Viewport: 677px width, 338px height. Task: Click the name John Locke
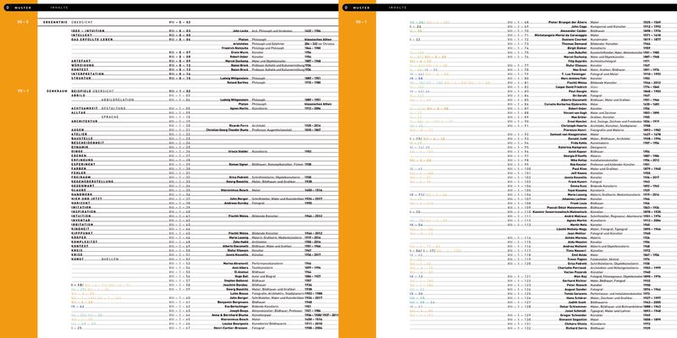[241, 31]
